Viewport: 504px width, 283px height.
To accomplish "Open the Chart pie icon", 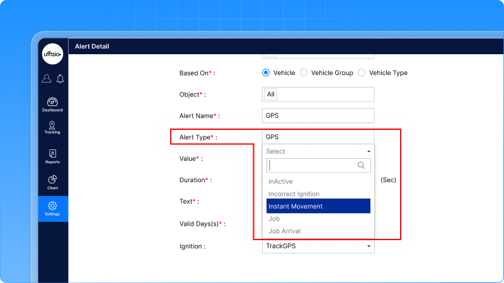I will click(52, 180).
